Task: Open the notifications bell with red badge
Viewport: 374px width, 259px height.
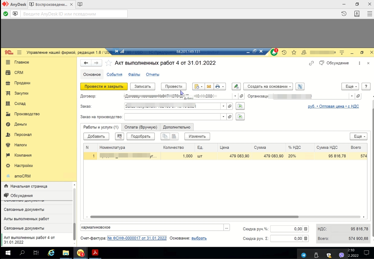Action: coord(274,53)
